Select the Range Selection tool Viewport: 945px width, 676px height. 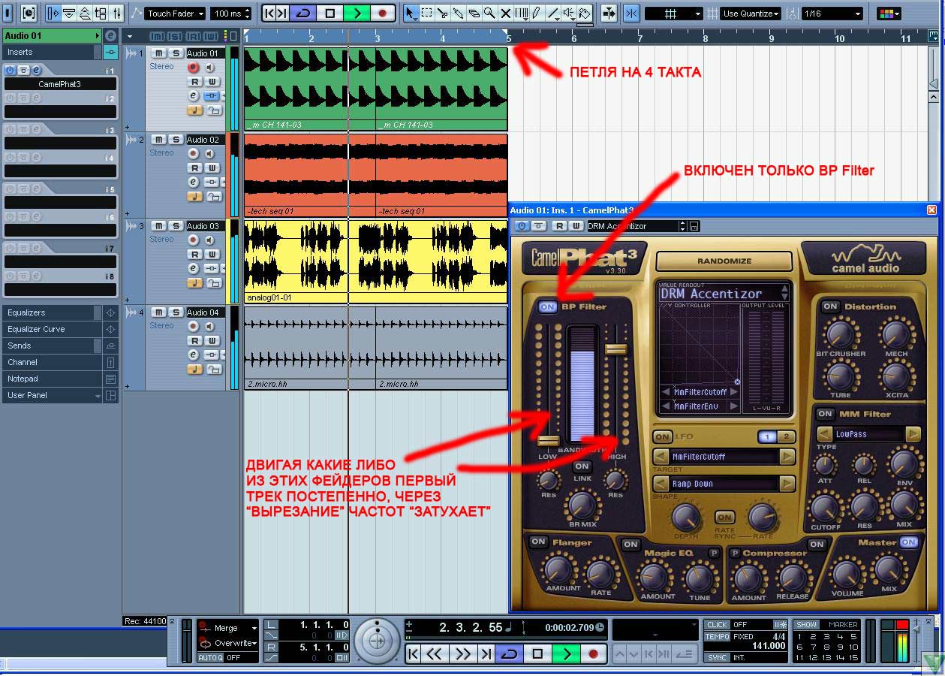[x=426, y=14]
